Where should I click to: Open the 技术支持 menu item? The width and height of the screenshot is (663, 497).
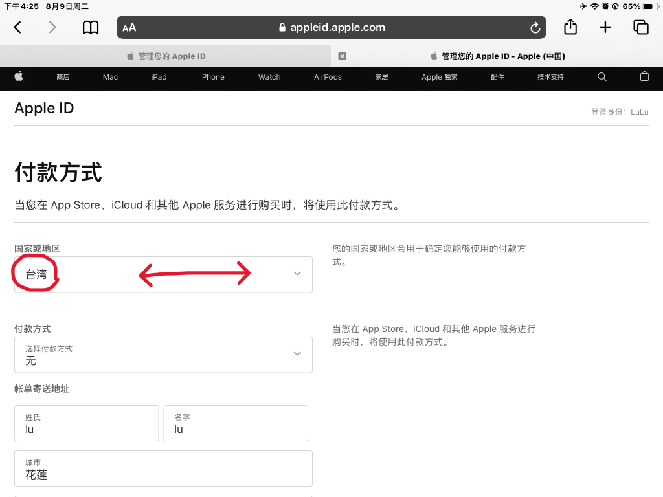[x=550, y=77]
